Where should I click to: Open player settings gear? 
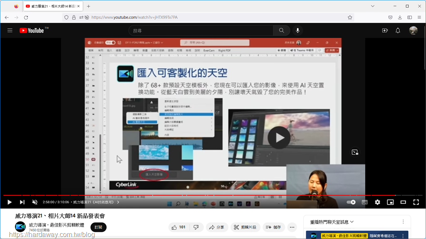tap(377, 202)
